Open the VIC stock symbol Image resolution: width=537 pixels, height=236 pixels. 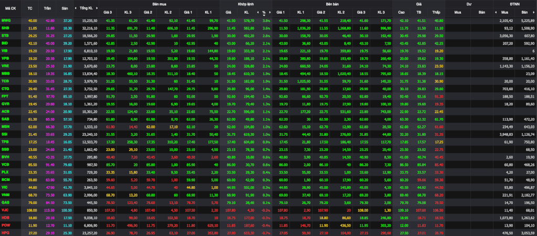(x=5, y=187)
